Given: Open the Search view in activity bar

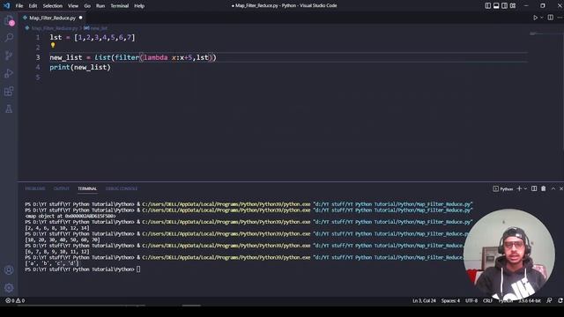Looking at the screenshot, I should pyautogui.click(x=9, y=37).
